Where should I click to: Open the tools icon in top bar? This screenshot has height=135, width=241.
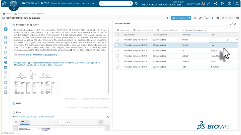(223, 3)
